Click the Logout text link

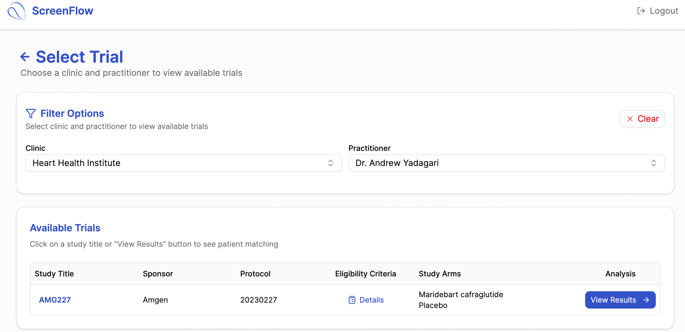664,11
